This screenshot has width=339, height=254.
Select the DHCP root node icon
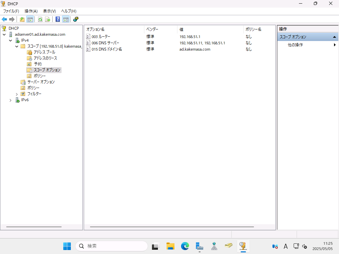click(x=4, y=28)
